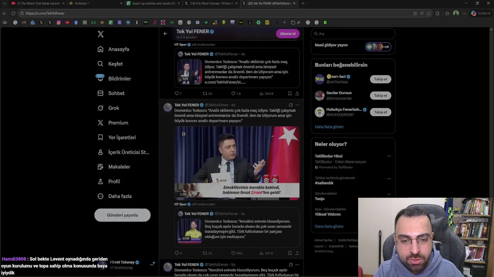Open Grok actions icon on second post
The height and width of the screenshot is (277, 494).
(x=291, y=105)
